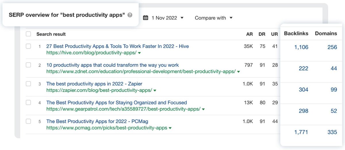Open the pcmag.com URL dropdown arrow
Viewport: 345px width, 150px height.
click(170, 128)
